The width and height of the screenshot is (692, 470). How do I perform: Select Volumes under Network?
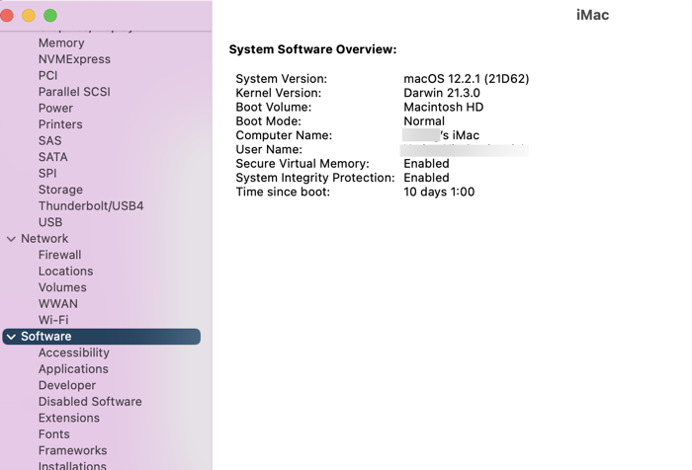[62, 287]
